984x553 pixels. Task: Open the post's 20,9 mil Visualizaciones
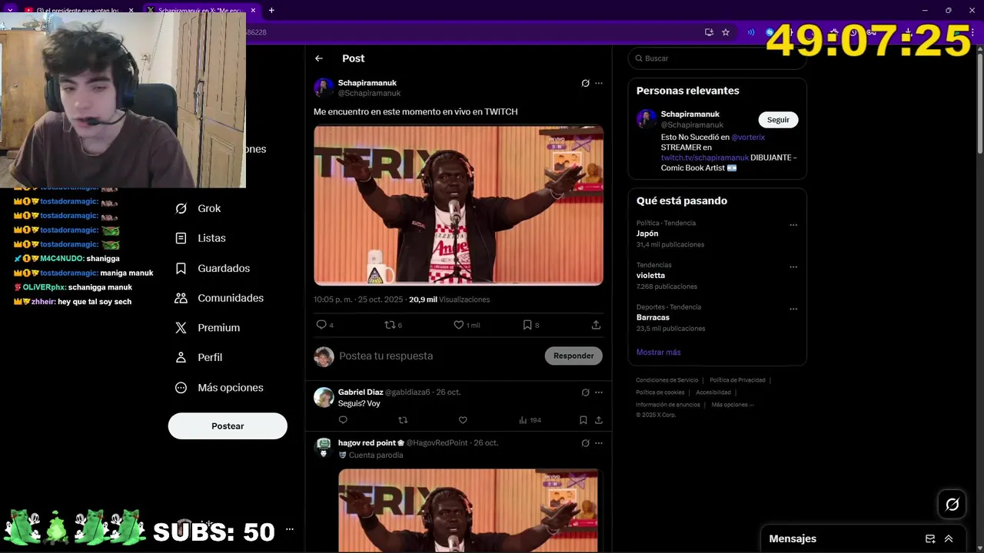450,300
